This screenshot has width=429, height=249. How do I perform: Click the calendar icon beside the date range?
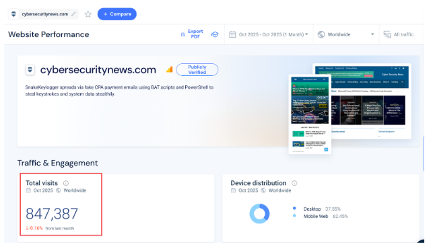point(232,34)
